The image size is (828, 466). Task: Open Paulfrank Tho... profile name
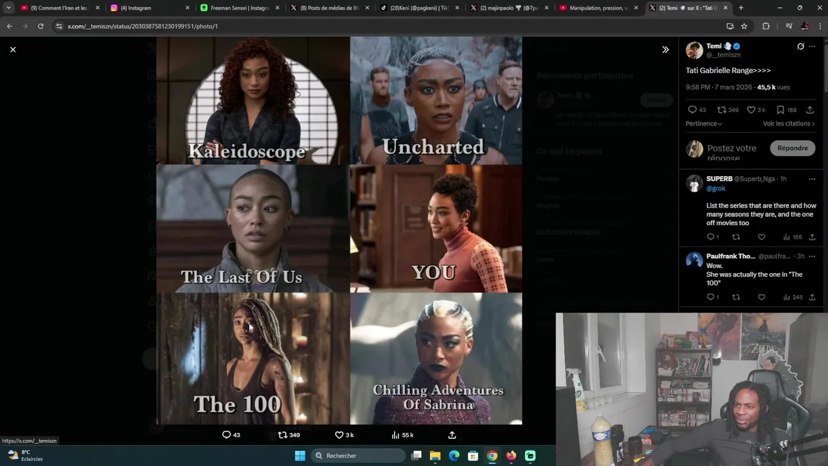click(730, 256)
